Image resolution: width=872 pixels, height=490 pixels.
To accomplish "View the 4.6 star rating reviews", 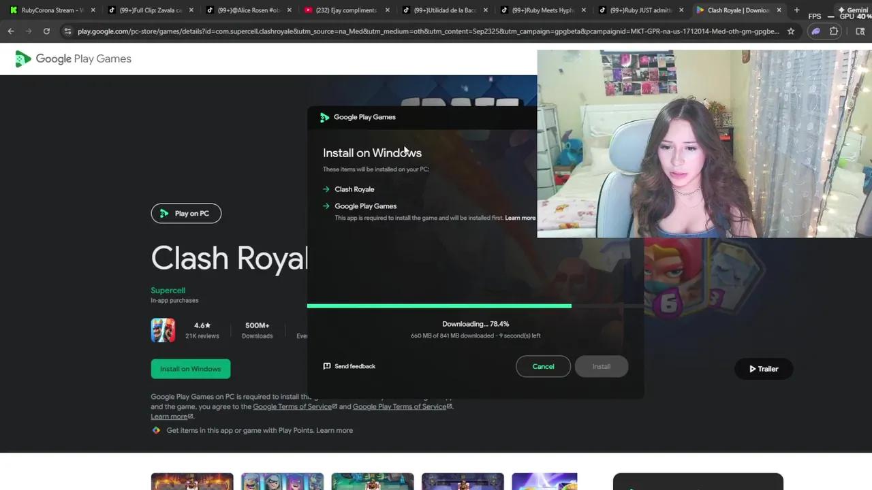I will pyautogui.click(x=202, y=330).
